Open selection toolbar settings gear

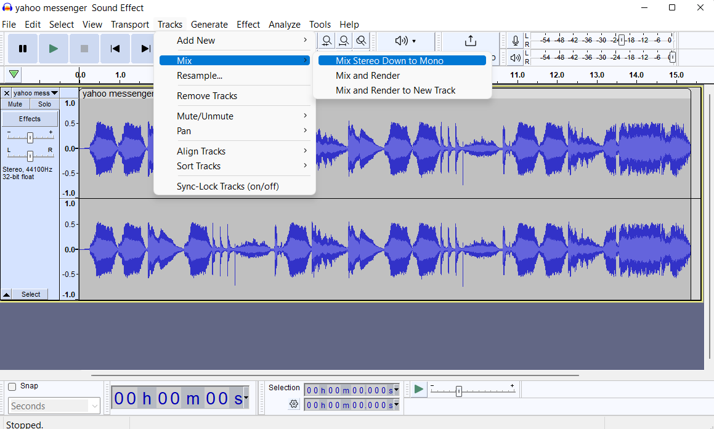coord(294,404)
